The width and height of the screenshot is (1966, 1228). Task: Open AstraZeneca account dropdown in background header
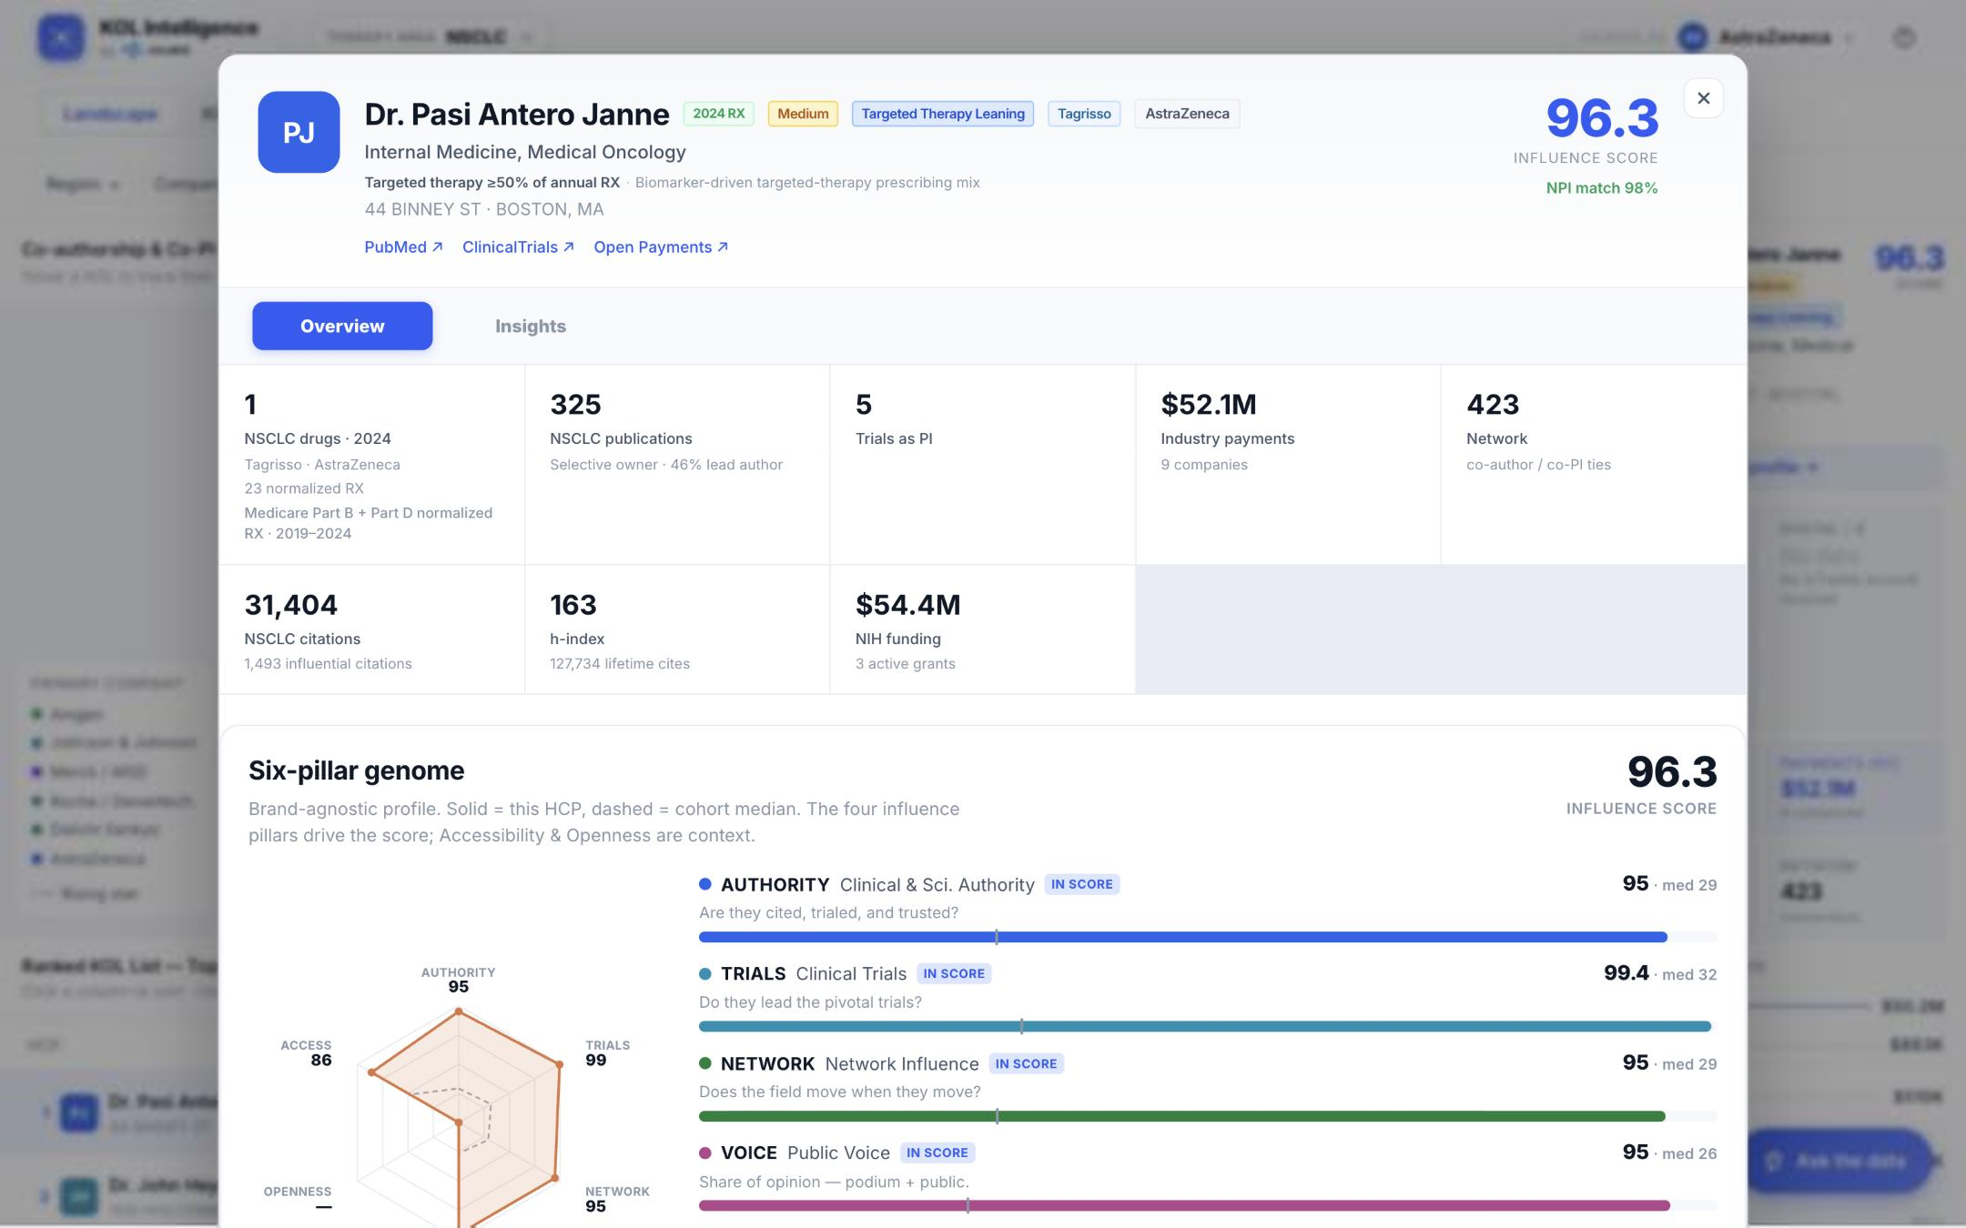(x=1766, y=37)
